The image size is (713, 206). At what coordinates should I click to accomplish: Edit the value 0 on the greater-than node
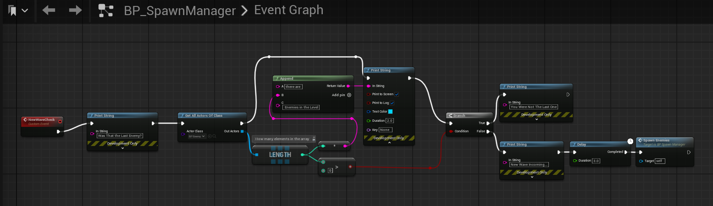coord(330,171)
